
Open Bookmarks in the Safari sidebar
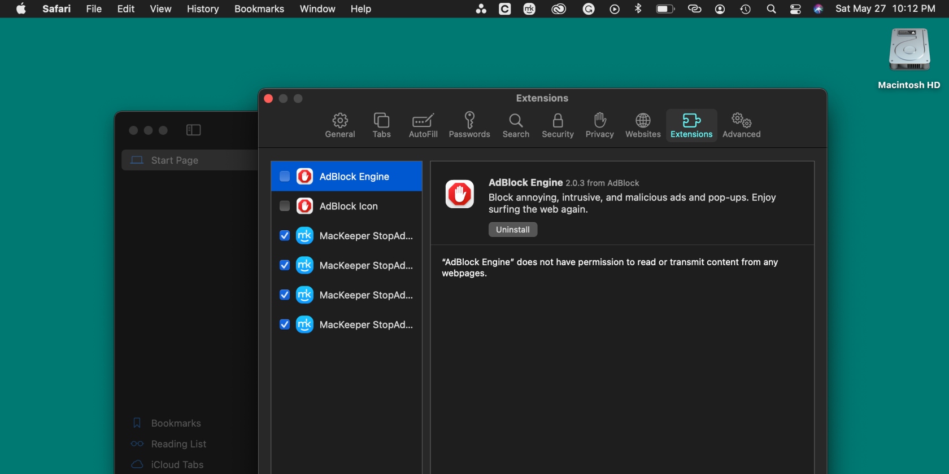point(166,423)
